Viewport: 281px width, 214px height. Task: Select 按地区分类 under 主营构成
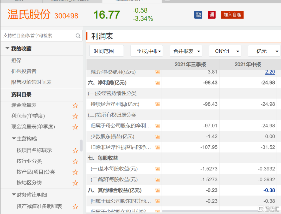point(29,183)
